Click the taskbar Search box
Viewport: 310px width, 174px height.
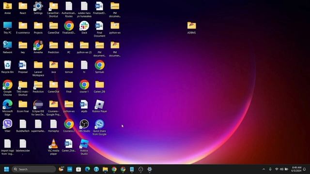pyautogui.click(x=34, y=169)
